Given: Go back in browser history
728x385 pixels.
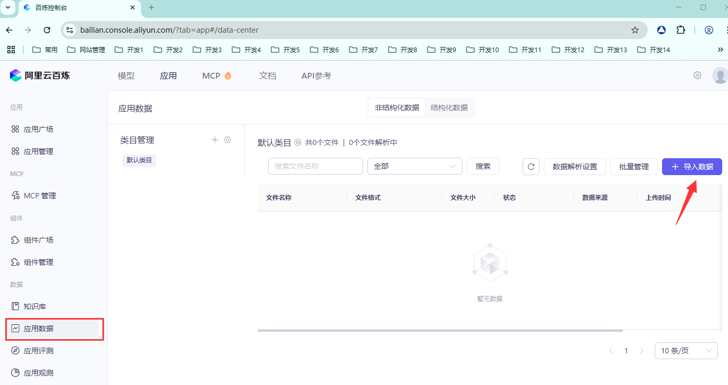Looking at the screenshot, I should [x=9, y=30].
